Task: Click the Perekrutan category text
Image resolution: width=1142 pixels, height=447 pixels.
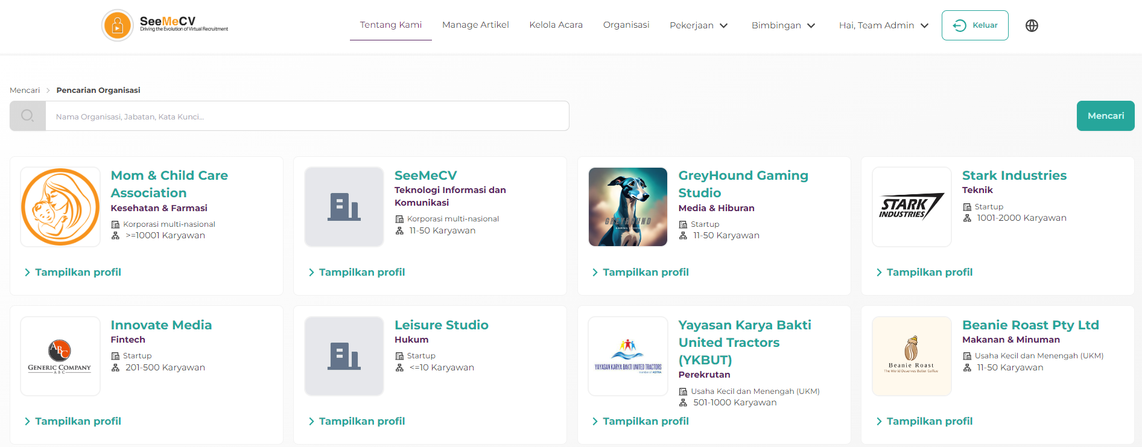Action: (x=705, y=375)
